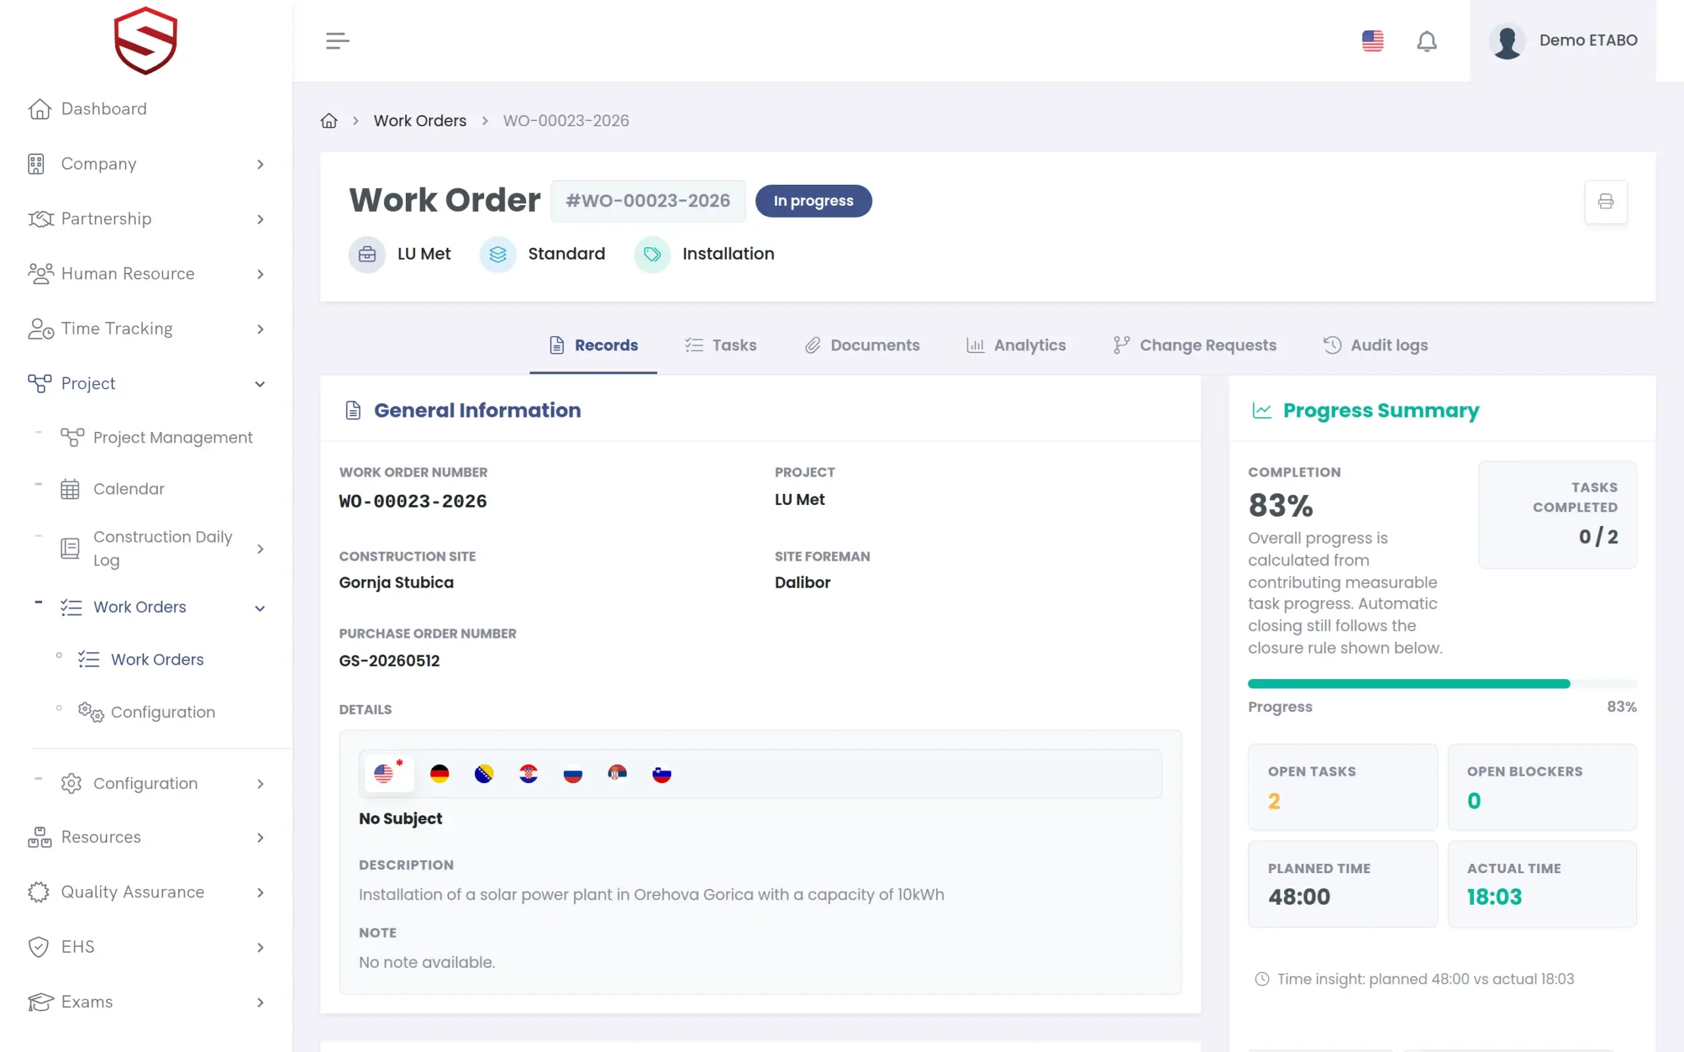Expand the Company menu
The image size is (1684, 1052).
[x=146, y=164]
